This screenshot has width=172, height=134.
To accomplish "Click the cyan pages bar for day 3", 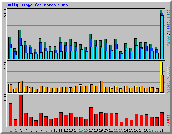I will click(x=21, y=52).
